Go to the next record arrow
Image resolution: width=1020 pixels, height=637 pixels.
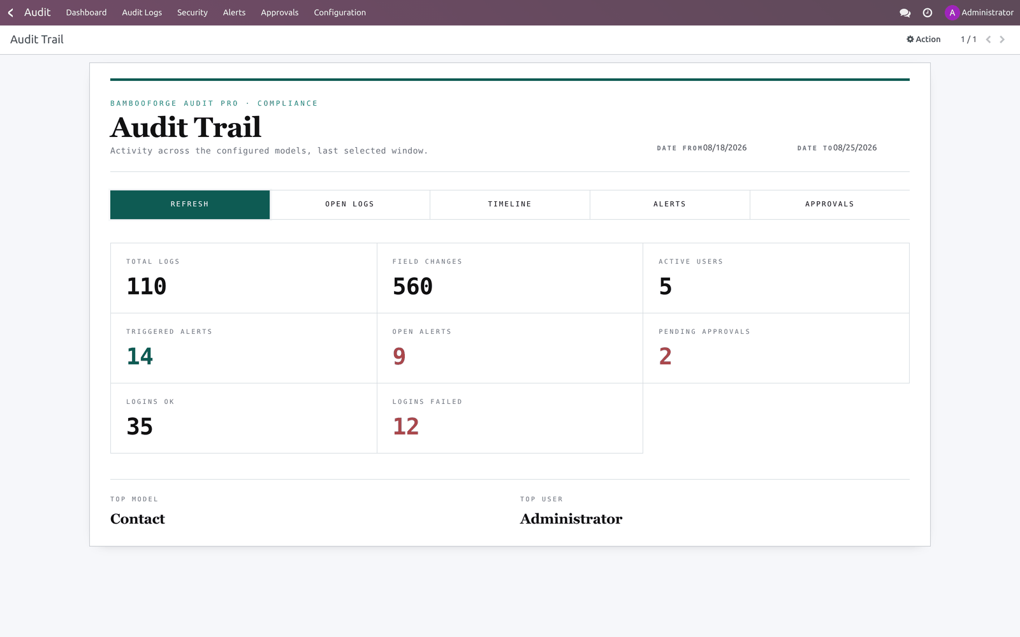tap(1002, 39)
